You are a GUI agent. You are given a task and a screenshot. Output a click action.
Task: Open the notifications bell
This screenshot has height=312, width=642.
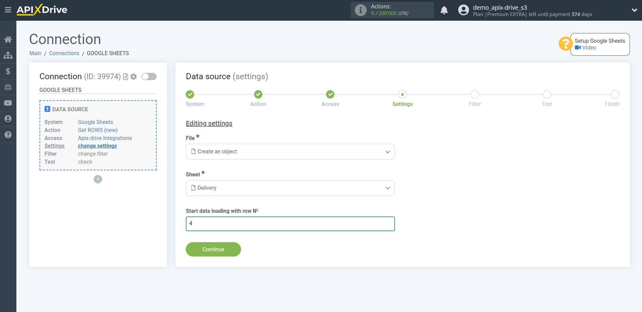coord(444,10)
